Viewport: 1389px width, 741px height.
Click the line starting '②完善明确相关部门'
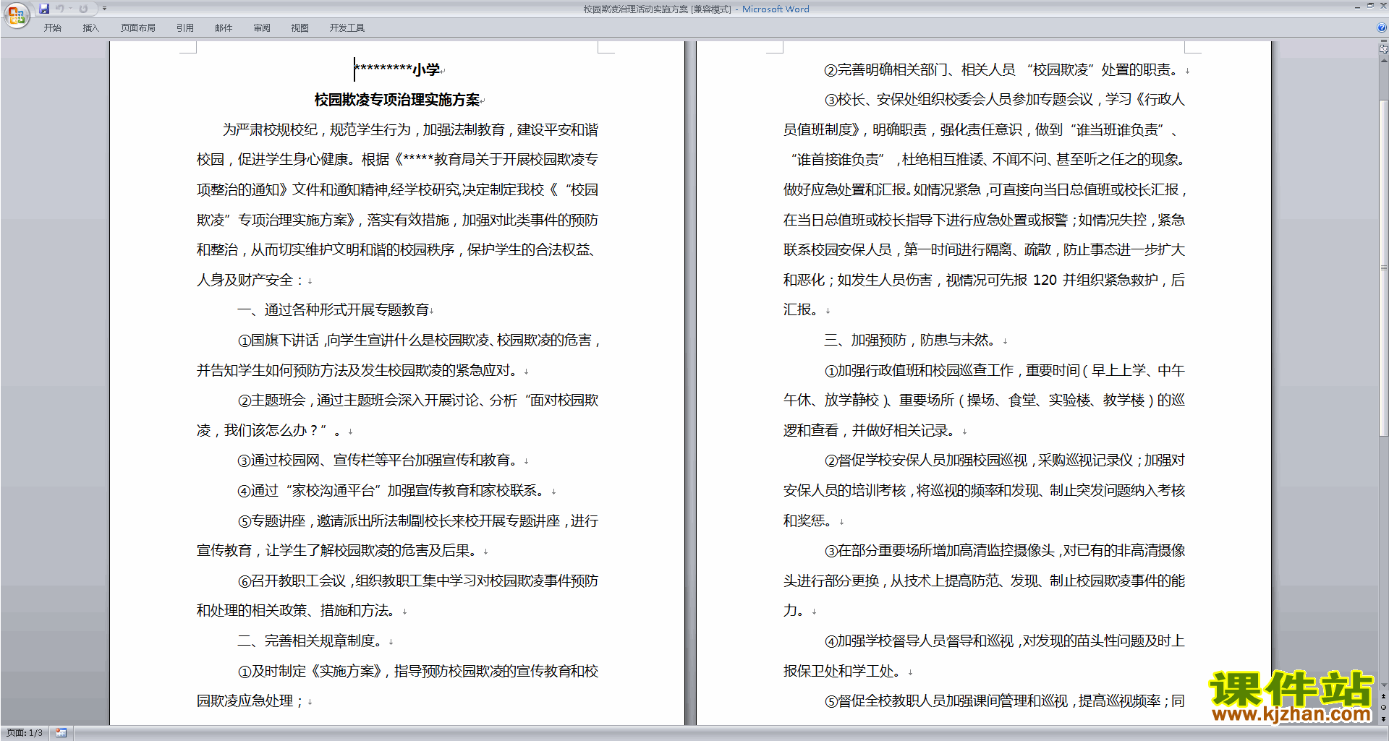coord(1004,70)
